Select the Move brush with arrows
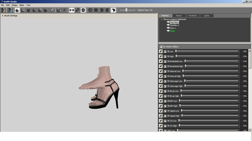Screen dimensions: 252x141 click(40, 10)
